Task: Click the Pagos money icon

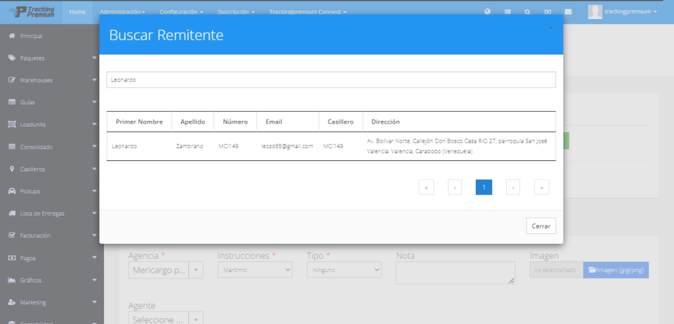Action: [12, 258]
